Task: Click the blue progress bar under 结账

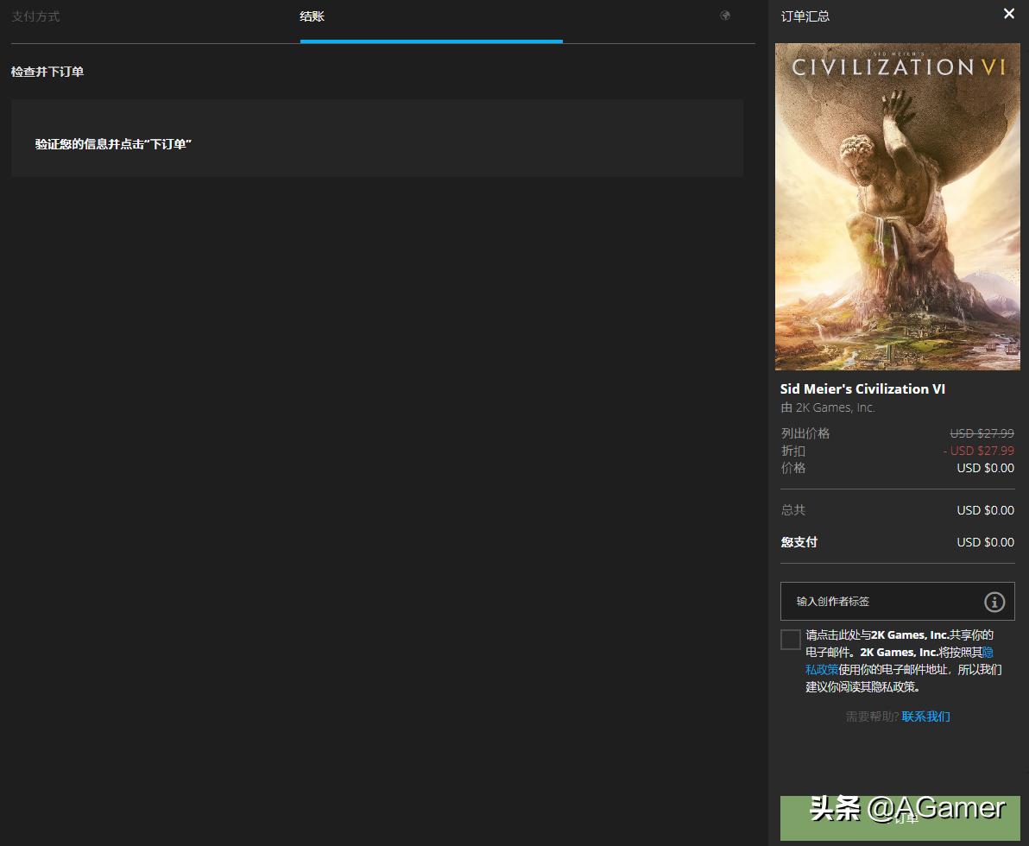Action: pyautogui.click(x=431, y=41)
